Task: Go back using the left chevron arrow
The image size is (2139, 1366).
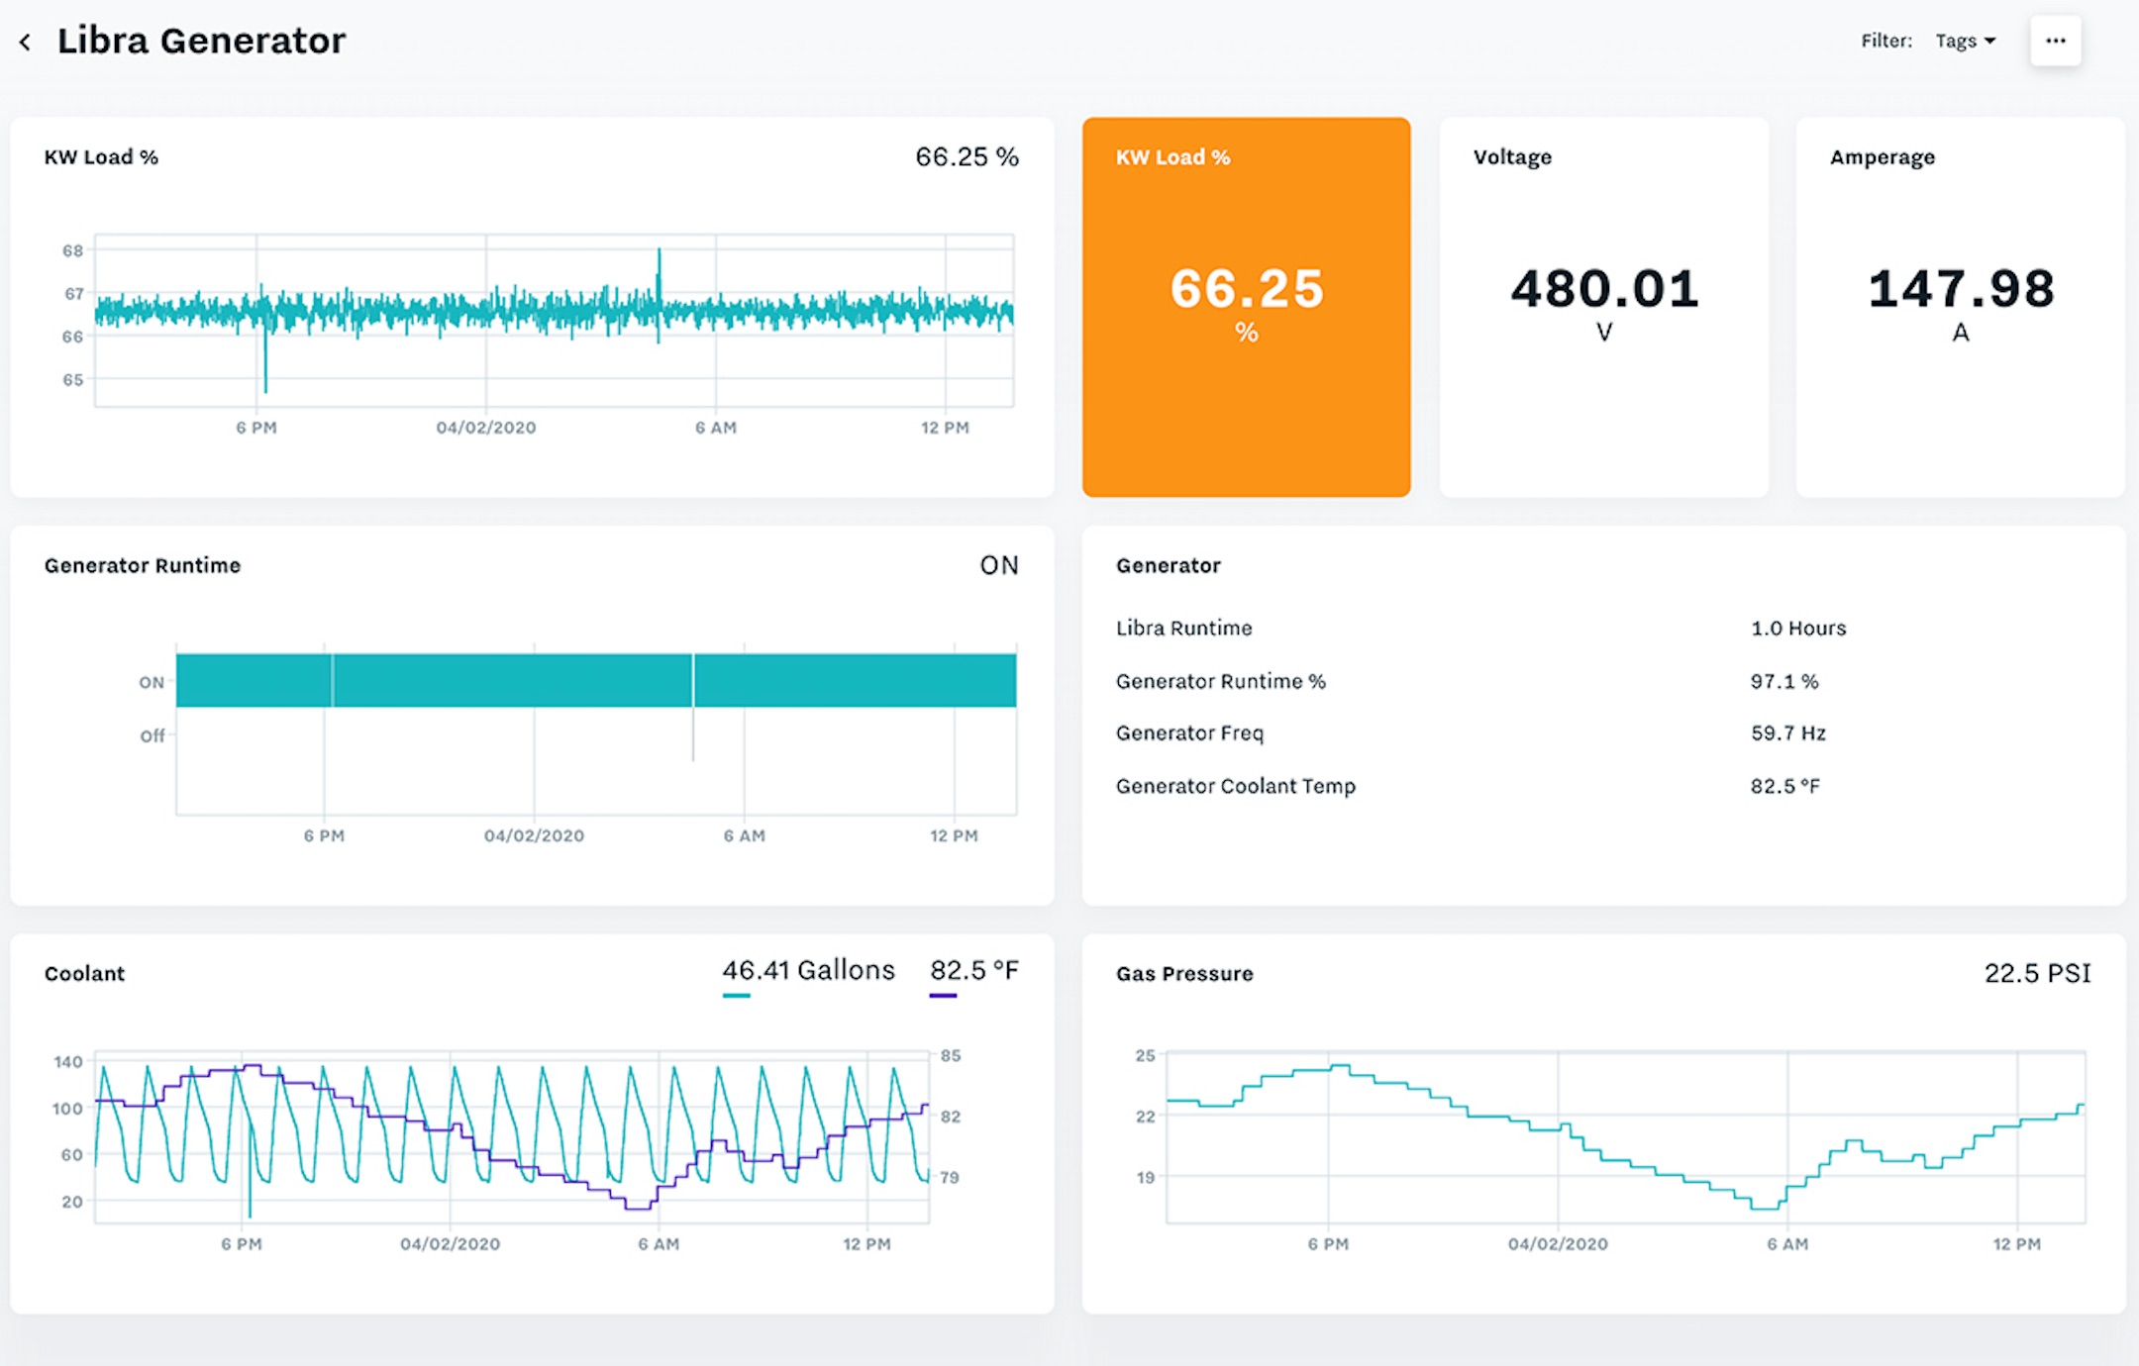Action: [26, 42]
